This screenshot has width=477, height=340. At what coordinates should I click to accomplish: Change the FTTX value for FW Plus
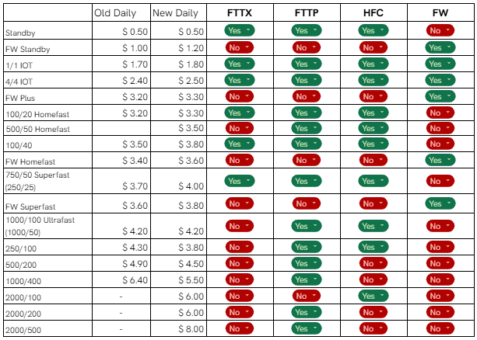[x=239, y=95]
